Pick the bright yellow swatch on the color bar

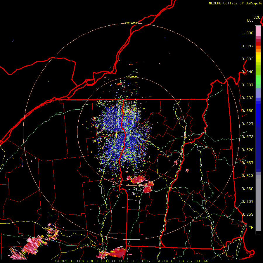coord(258,58)
